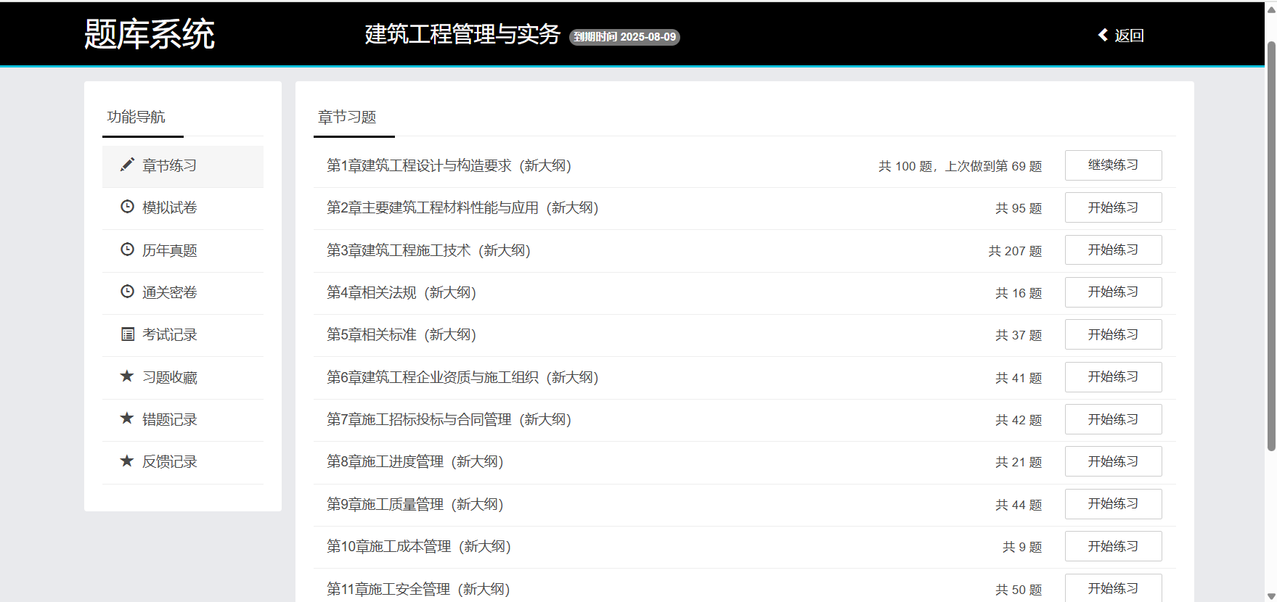Click chapter title 第1章建筑工程设计与构造要求
Viewport: 1277px width, 602px height.
[449, 166]
